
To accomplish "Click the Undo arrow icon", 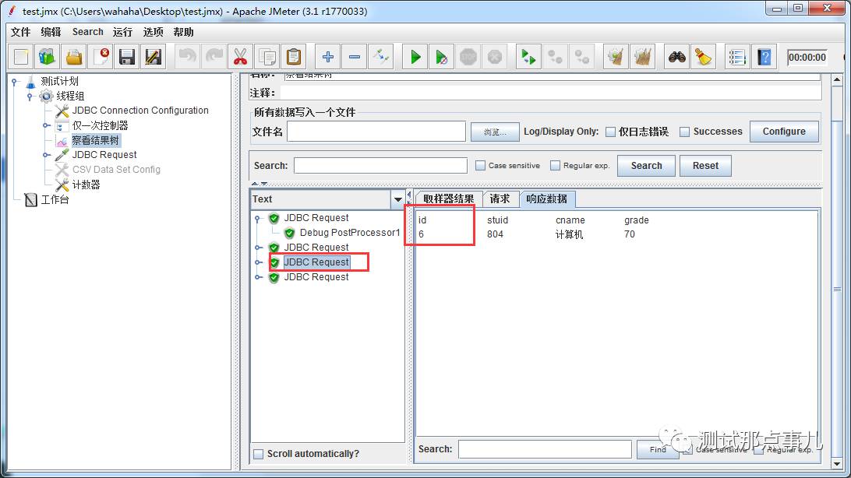I will click(187, 57).
